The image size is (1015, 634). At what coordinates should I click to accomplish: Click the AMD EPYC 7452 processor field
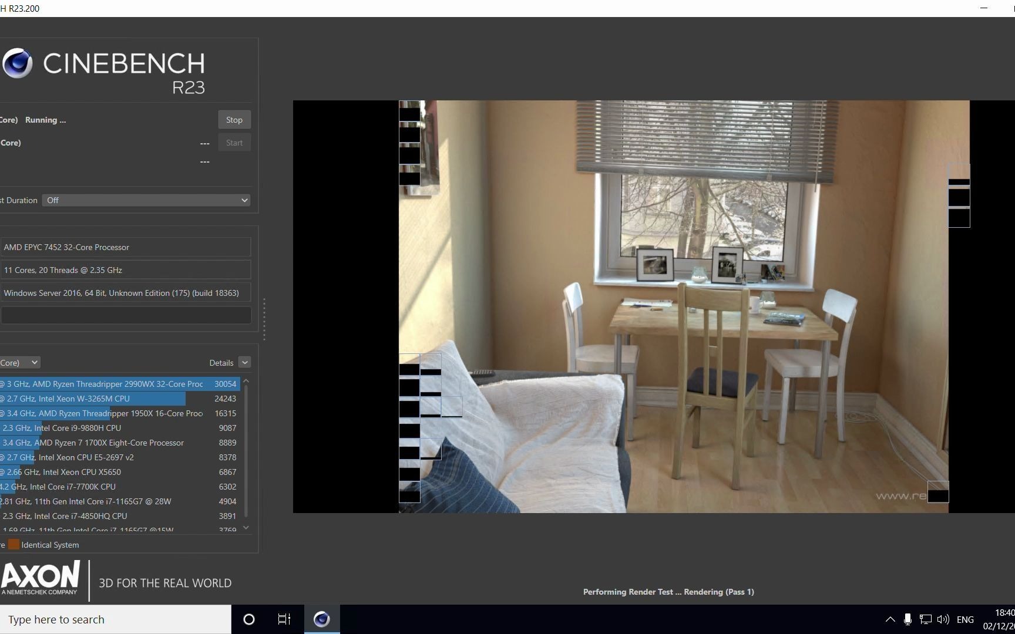(126, 247)
